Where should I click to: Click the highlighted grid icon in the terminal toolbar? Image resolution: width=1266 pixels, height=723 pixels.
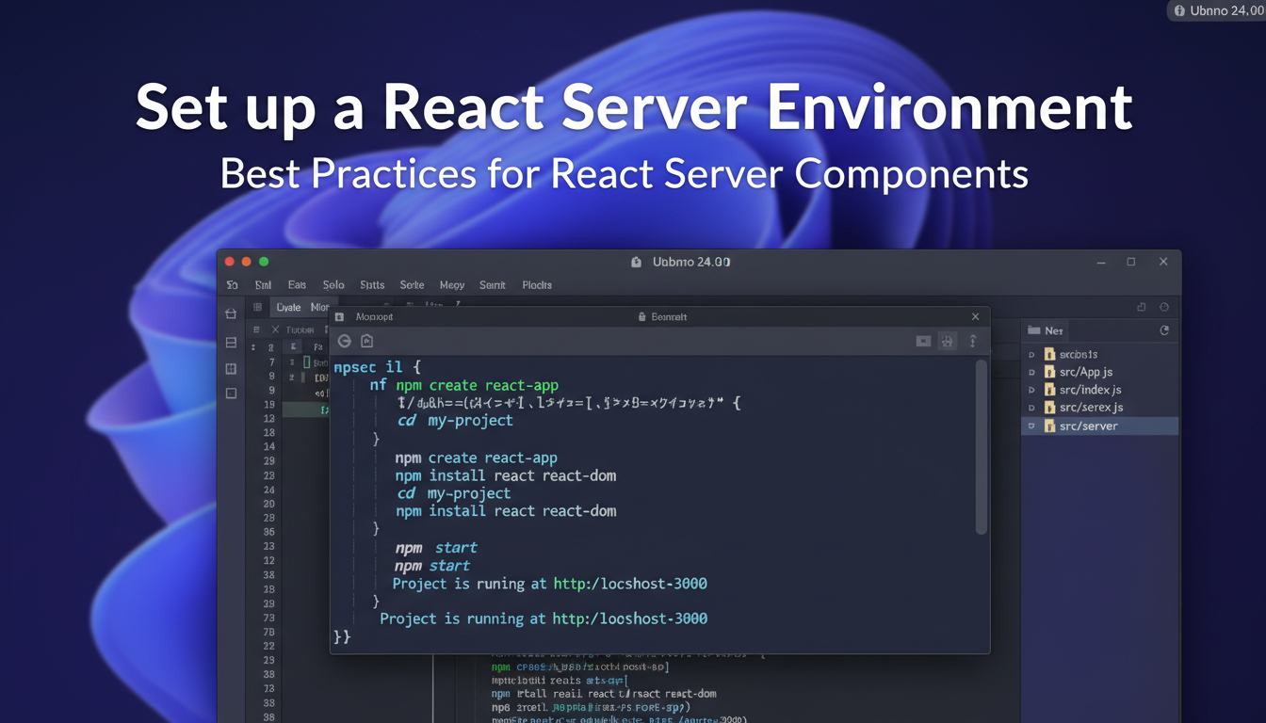tap(948, 341)
